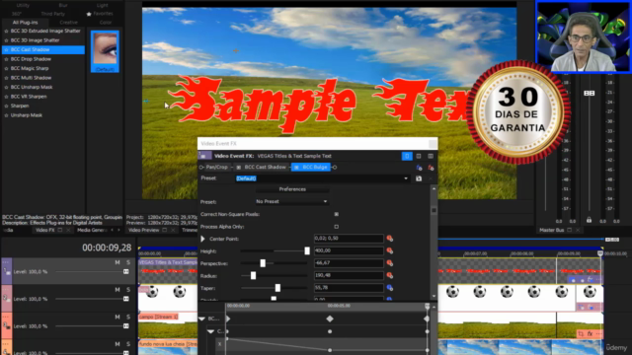Solo track 3 with S button
This screenshot has height=355, width=632.
(x=128, y=318)
